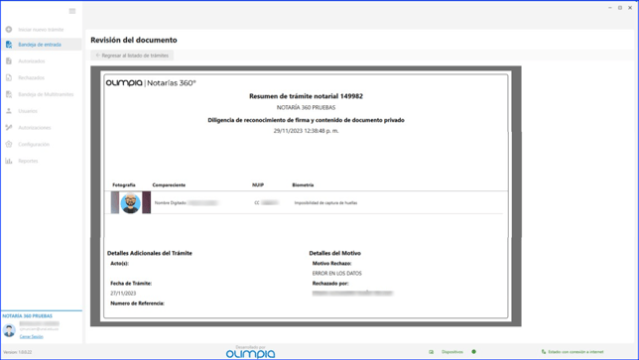Image resolution: width=639 pixels, height=360 pixels.
Task: Click the internet connection status icon
Action: [543, 352]
